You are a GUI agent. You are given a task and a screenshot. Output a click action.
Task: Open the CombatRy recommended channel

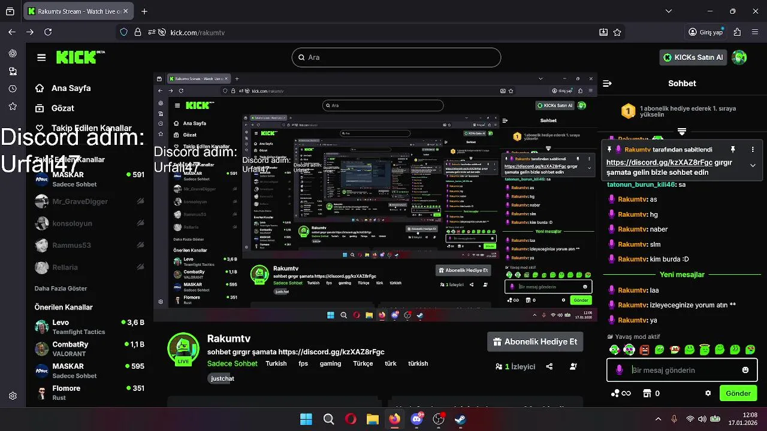(89, 349)
